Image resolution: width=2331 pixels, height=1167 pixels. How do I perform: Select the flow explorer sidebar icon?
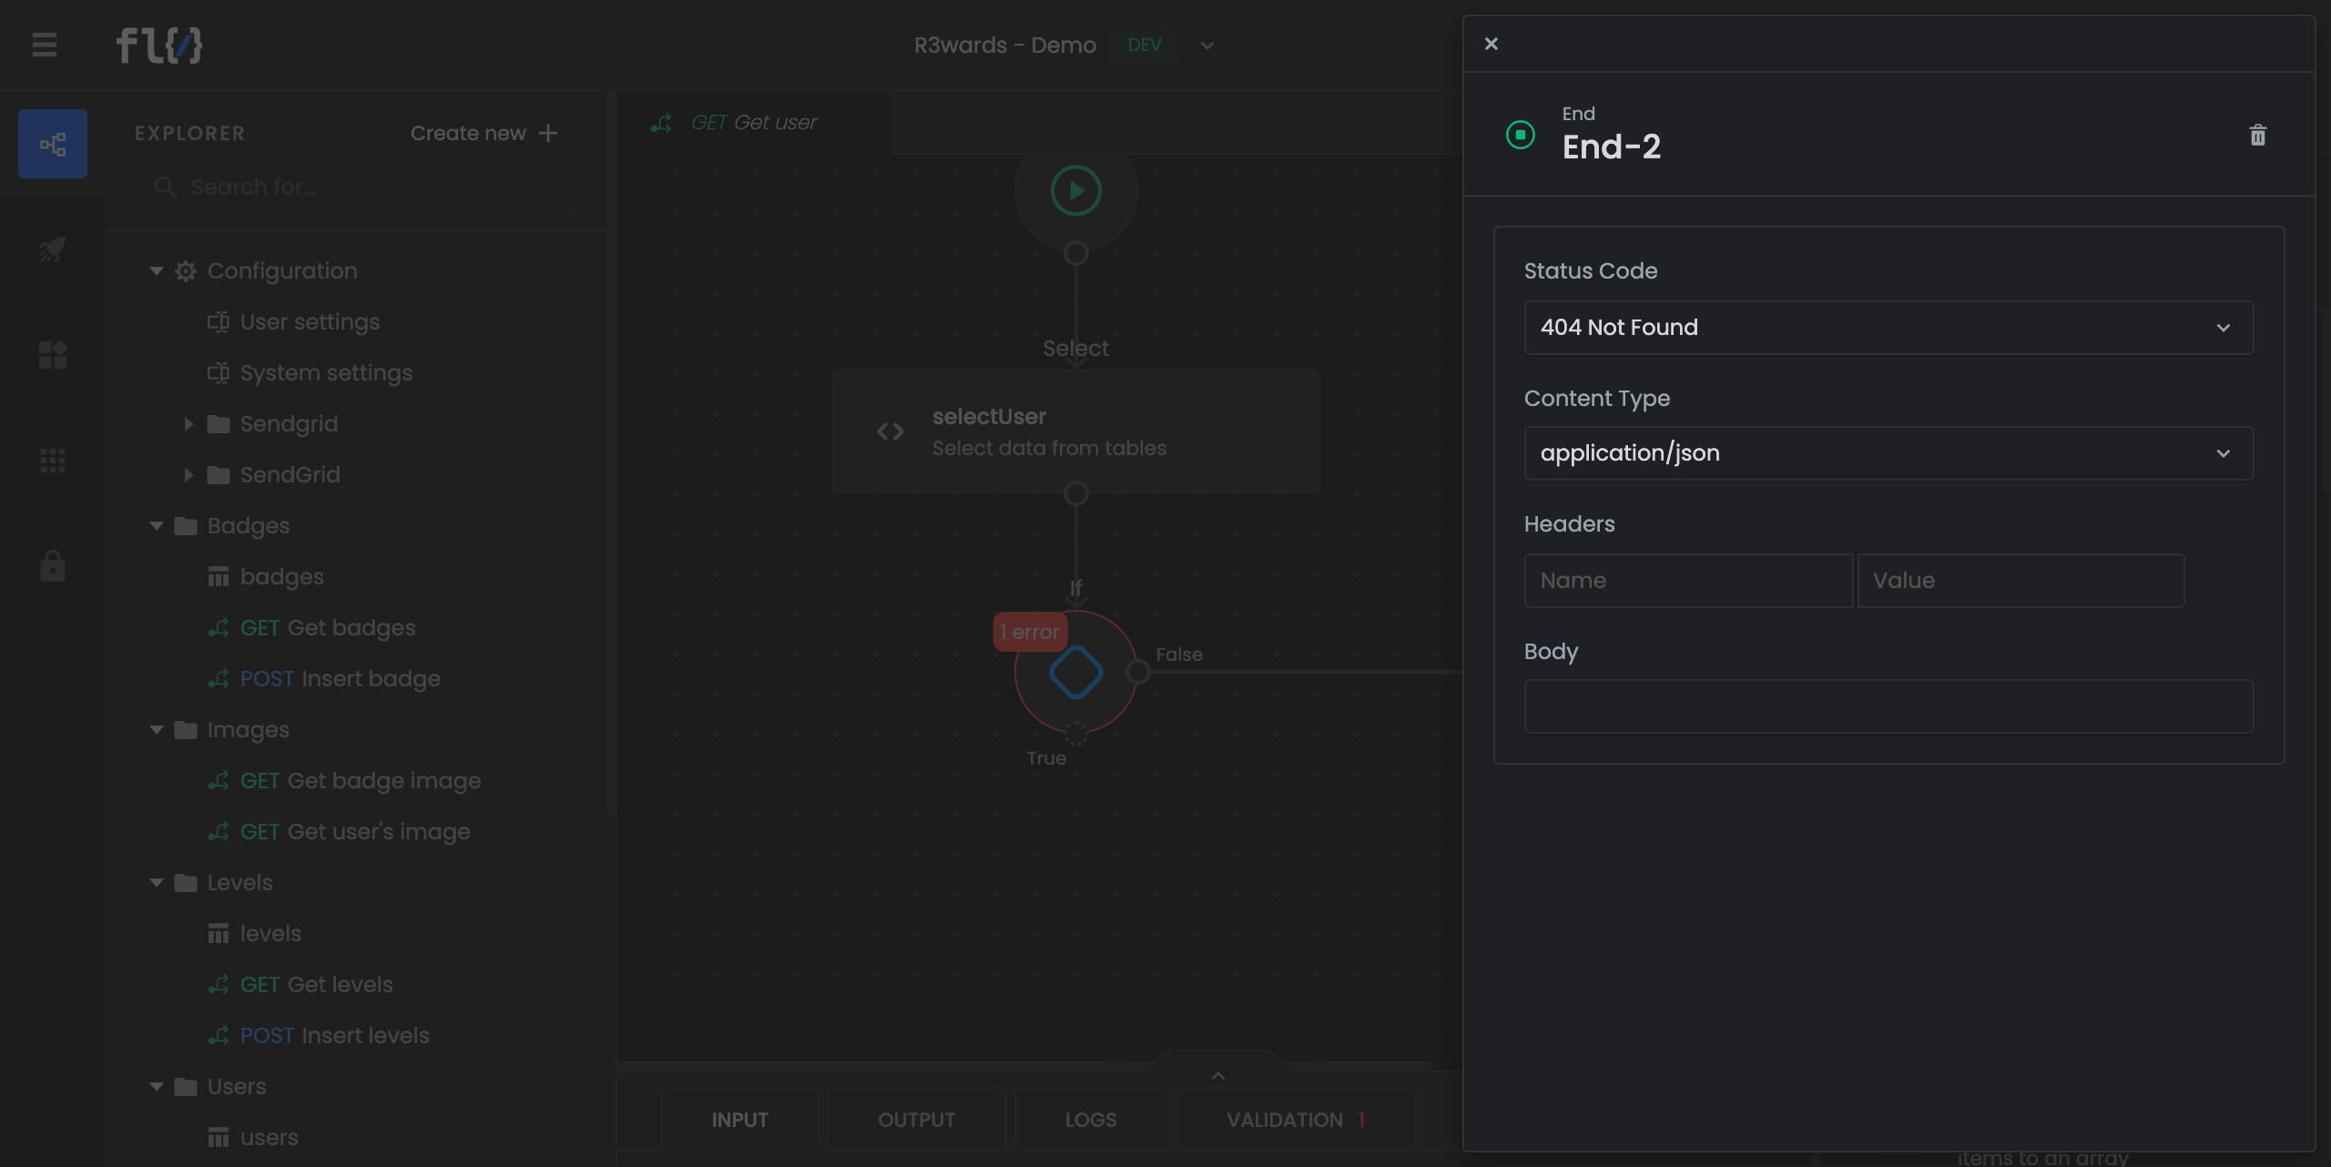click(53, 144)
